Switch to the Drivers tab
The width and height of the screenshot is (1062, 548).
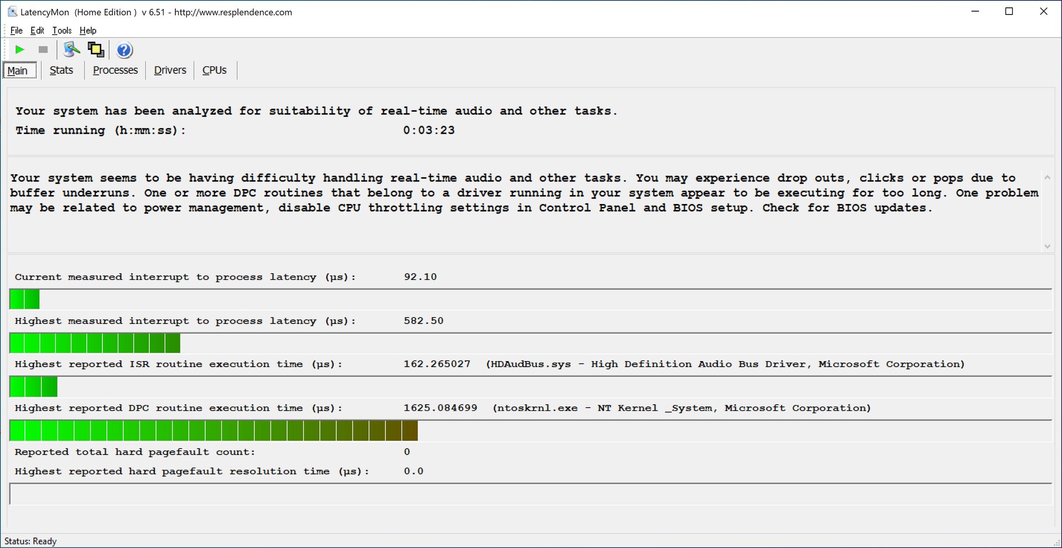(170, 70)
